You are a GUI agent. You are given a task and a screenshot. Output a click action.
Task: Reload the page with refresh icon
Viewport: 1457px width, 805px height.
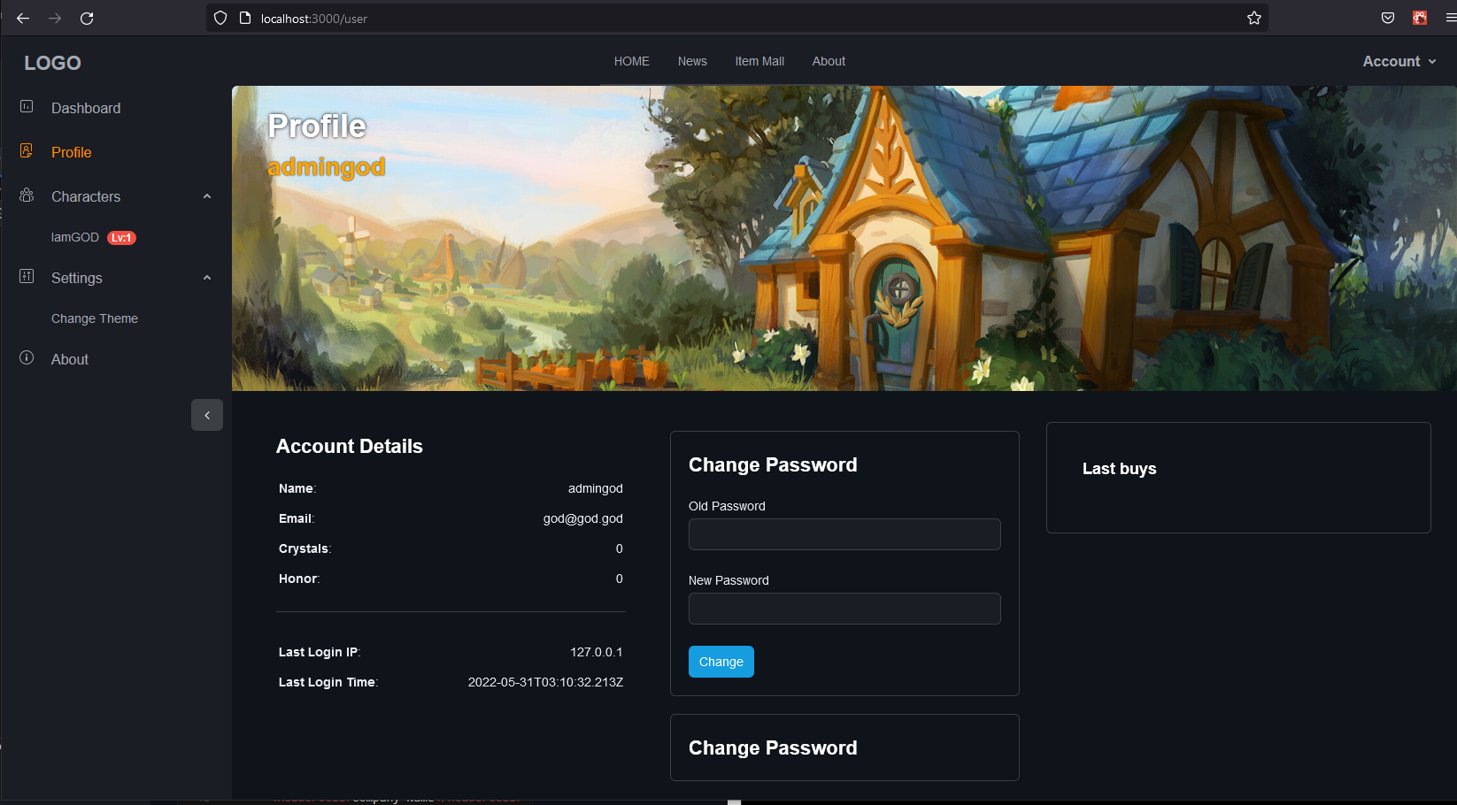click(x=87, y=19)
